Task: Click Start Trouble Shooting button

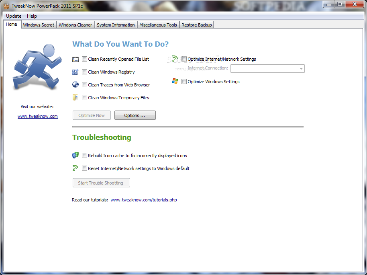Action: pos(101,183)
